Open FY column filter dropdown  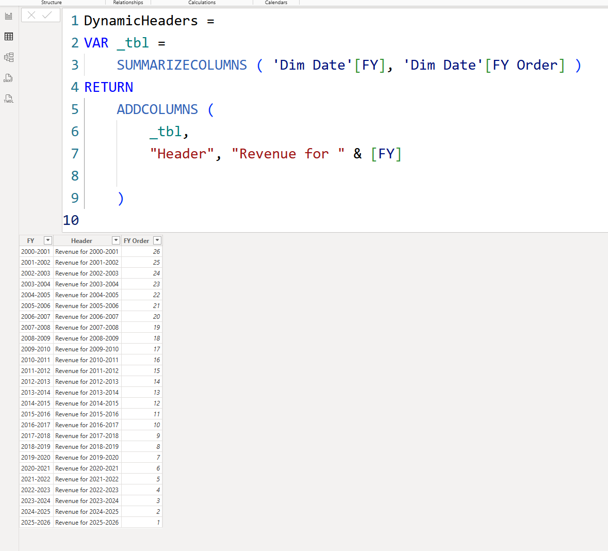(47, 240)
